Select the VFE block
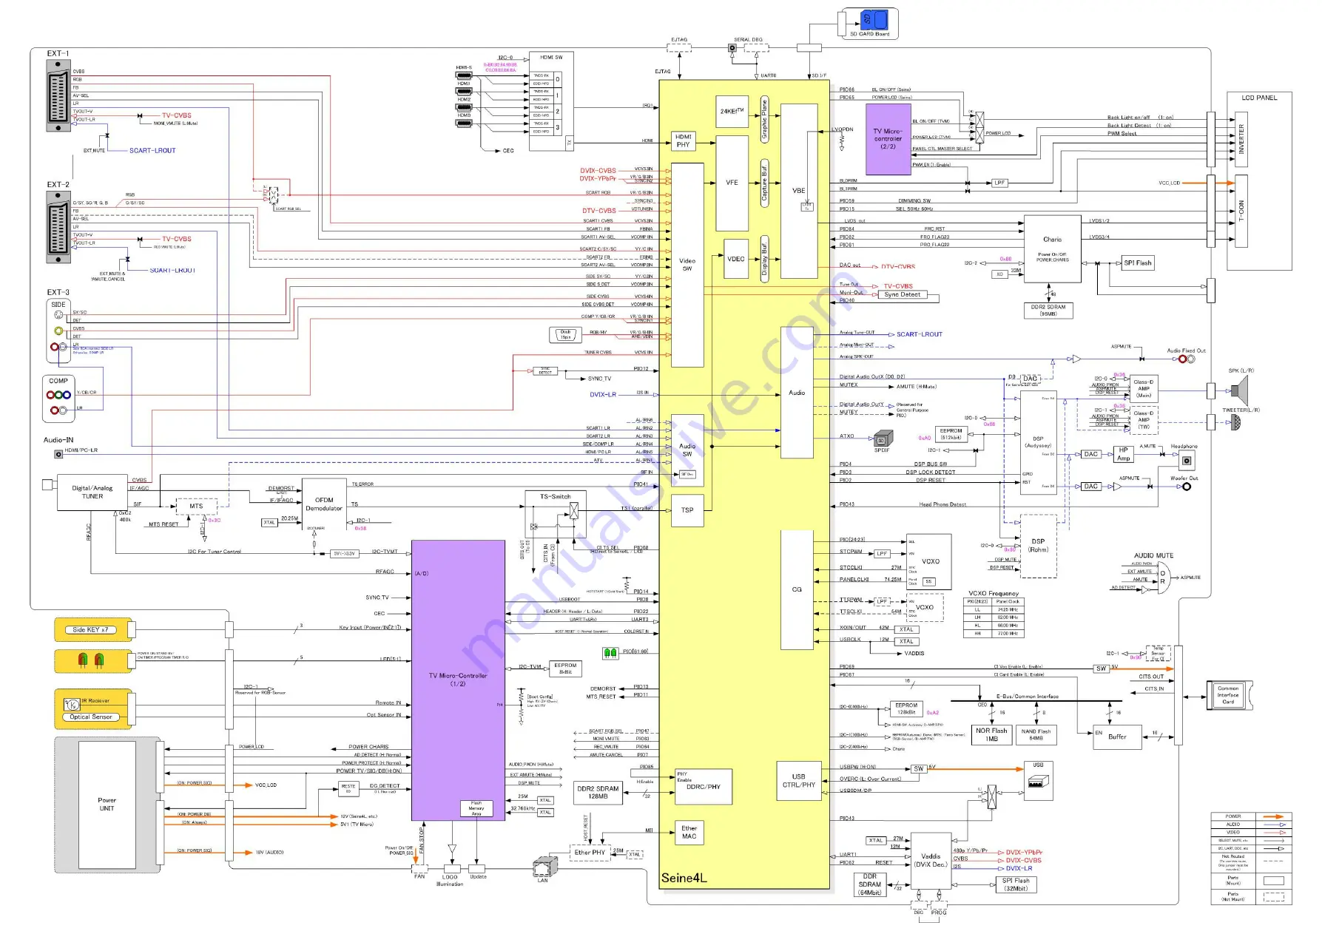Screen dimensions: 1322x934 732,183
